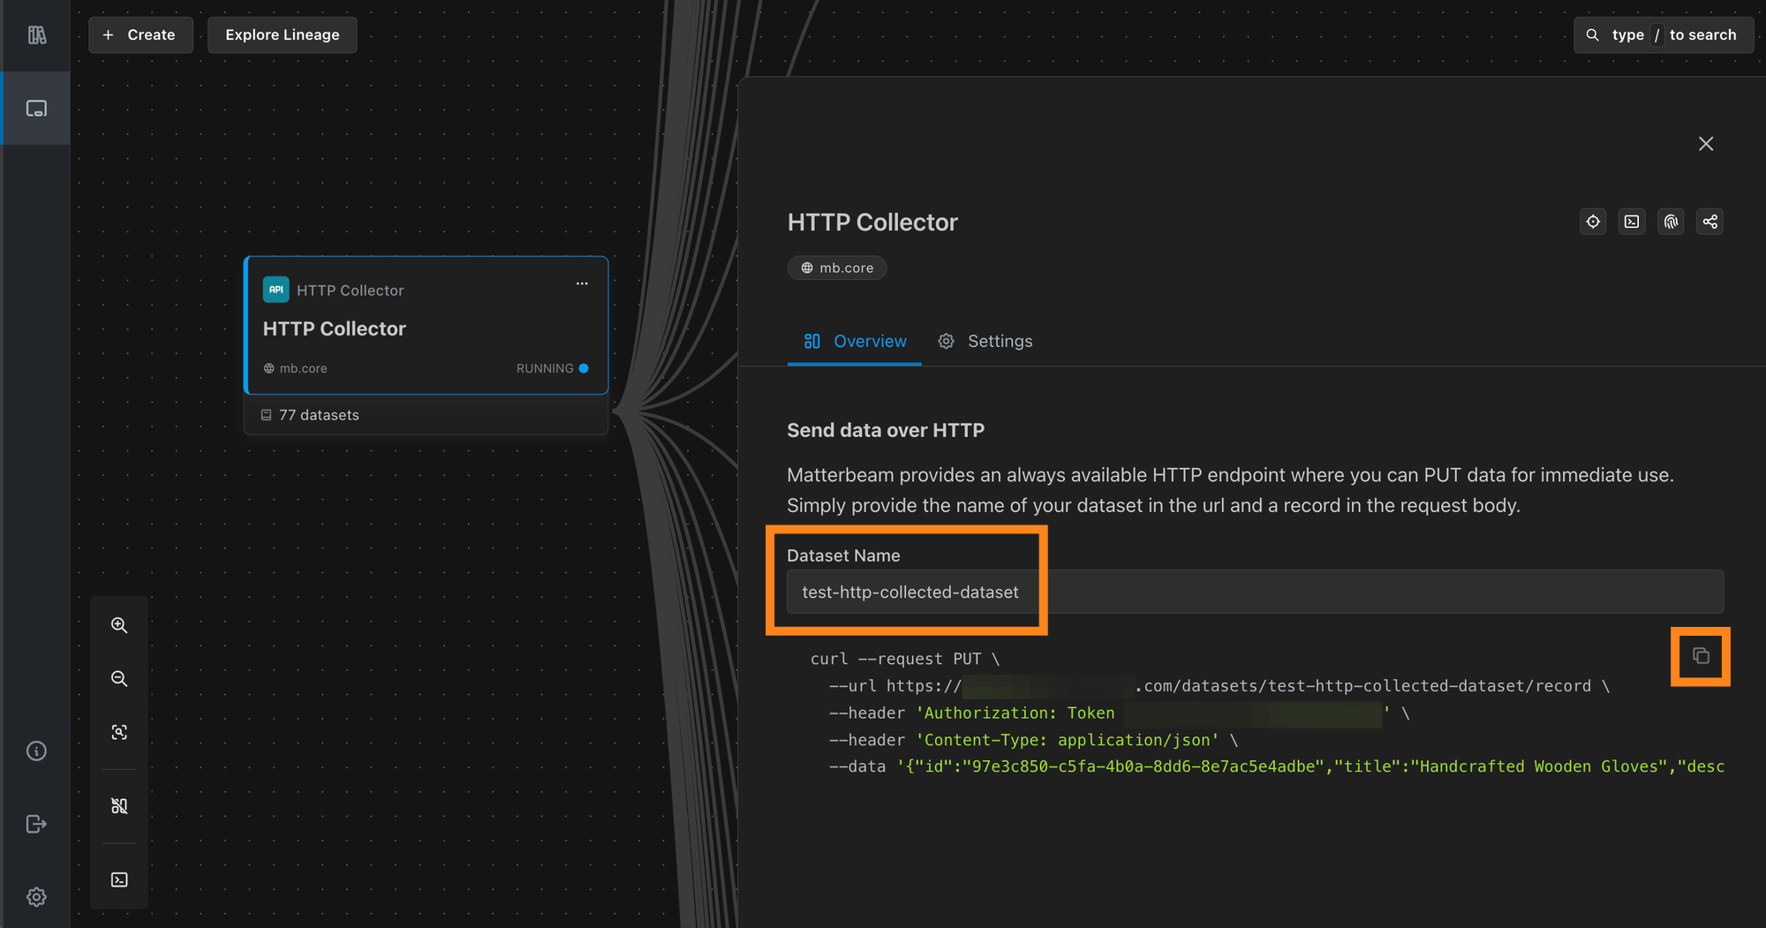Click the 'Send data over HTTP' heading

coord(886,430)
